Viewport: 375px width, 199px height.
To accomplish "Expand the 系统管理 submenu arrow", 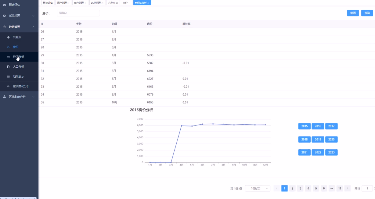I will click(33, 16).
